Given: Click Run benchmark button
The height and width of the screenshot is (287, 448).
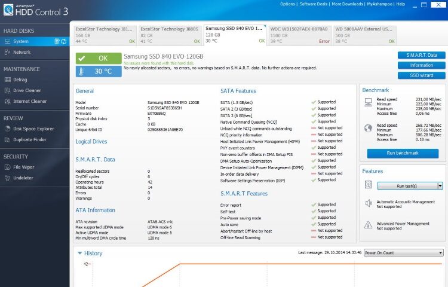Looking at the screenshot, I should (403, 153).
